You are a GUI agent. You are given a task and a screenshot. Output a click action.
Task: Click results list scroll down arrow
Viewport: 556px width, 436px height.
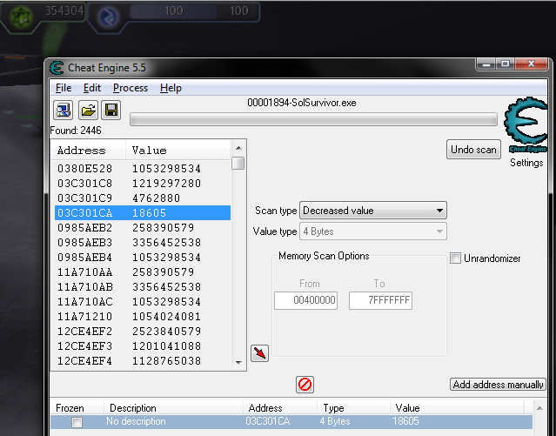click(238, 363)
